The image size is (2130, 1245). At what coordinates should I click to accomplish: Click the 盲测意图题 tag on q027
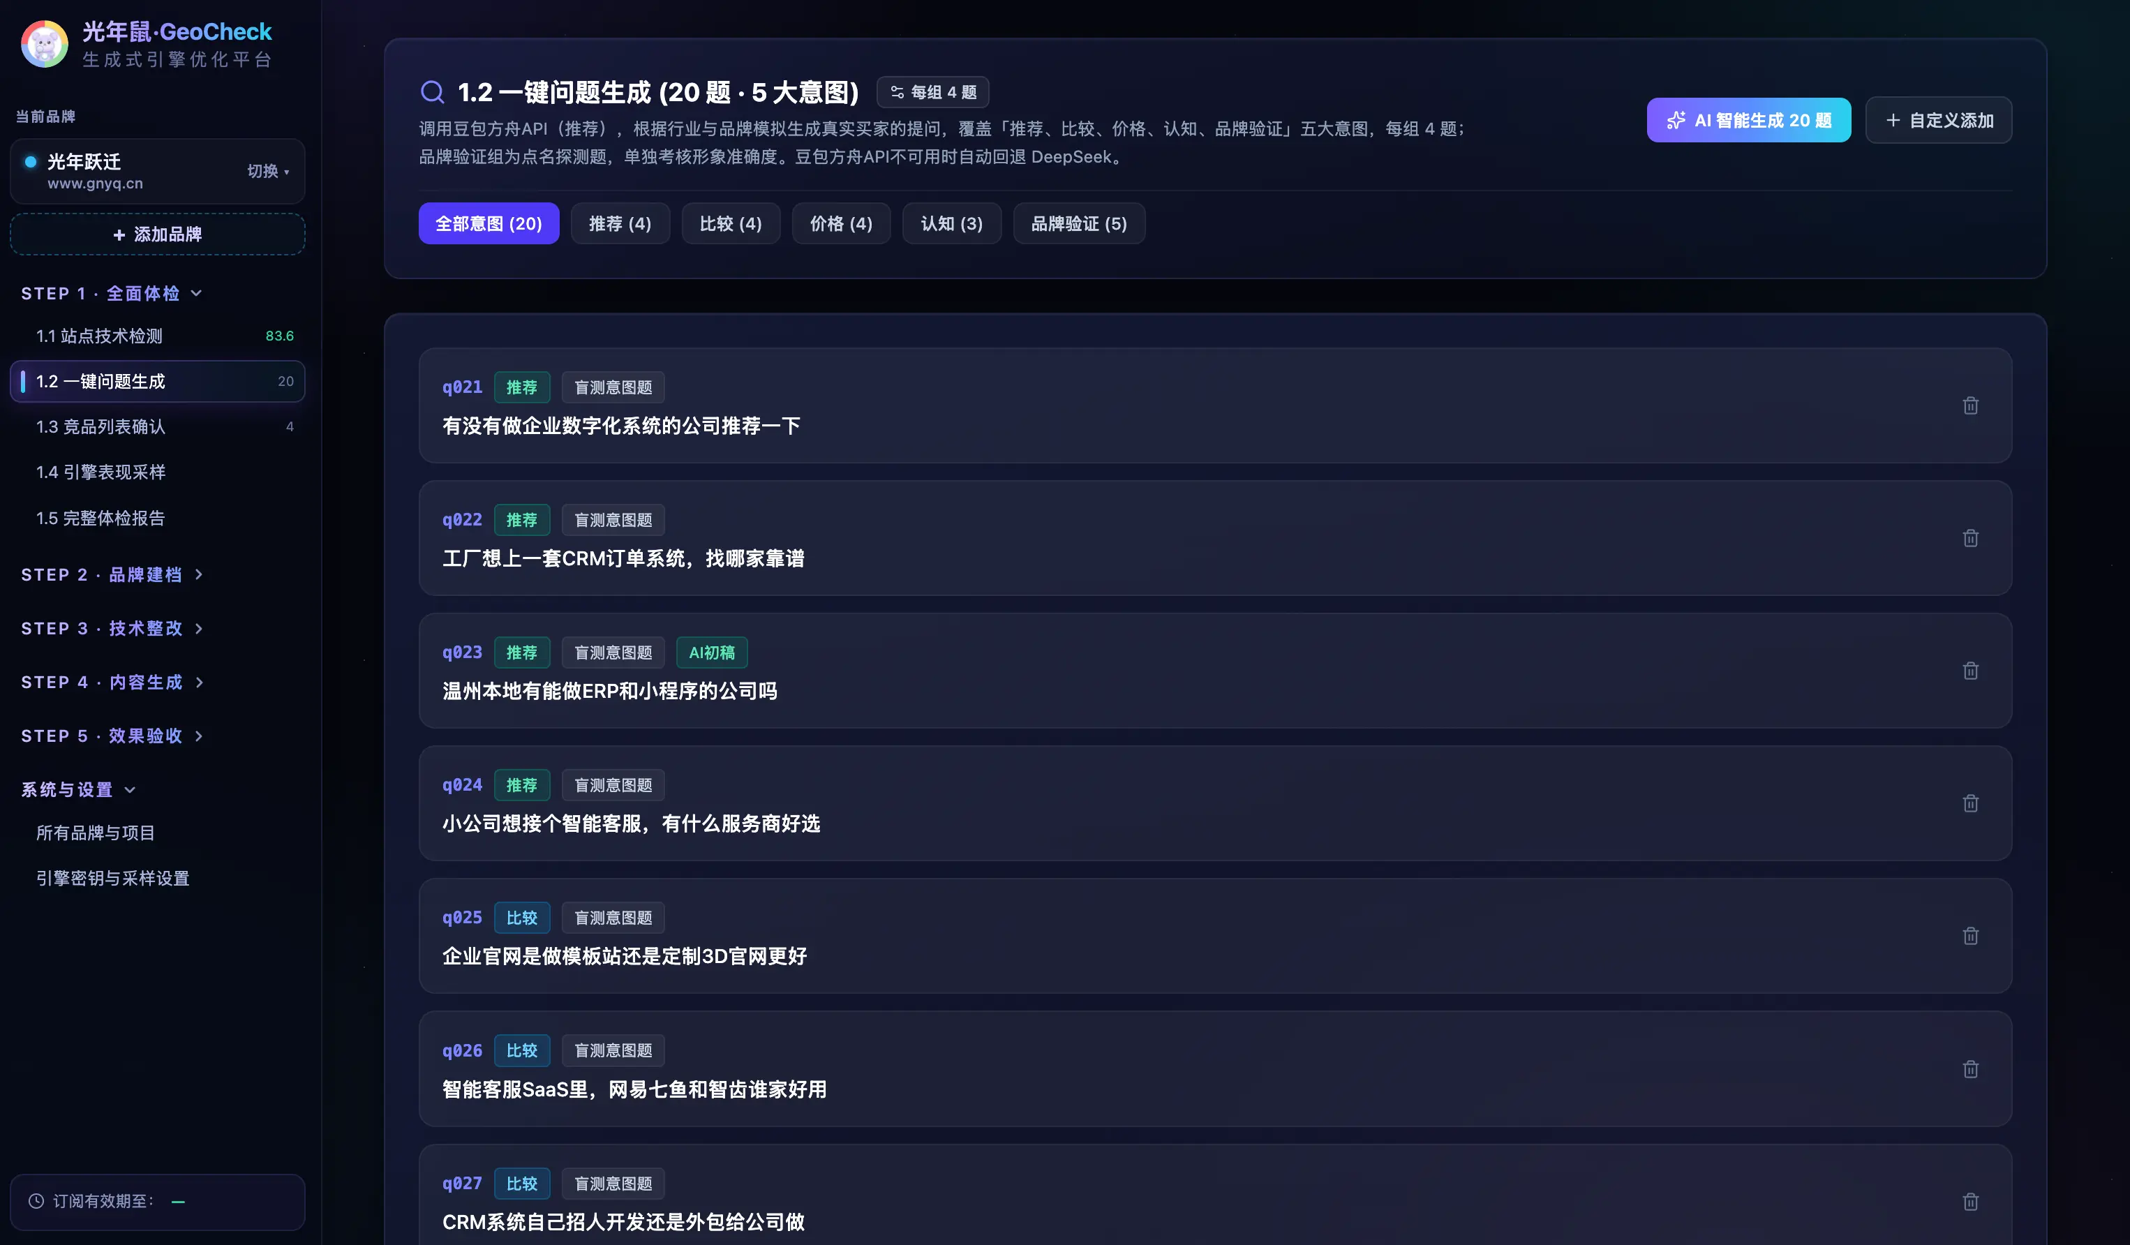(613, 1184)
